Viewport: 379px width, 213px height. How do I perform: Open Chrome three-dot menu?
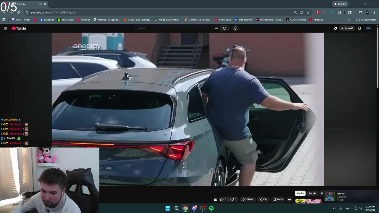[375, 12]
